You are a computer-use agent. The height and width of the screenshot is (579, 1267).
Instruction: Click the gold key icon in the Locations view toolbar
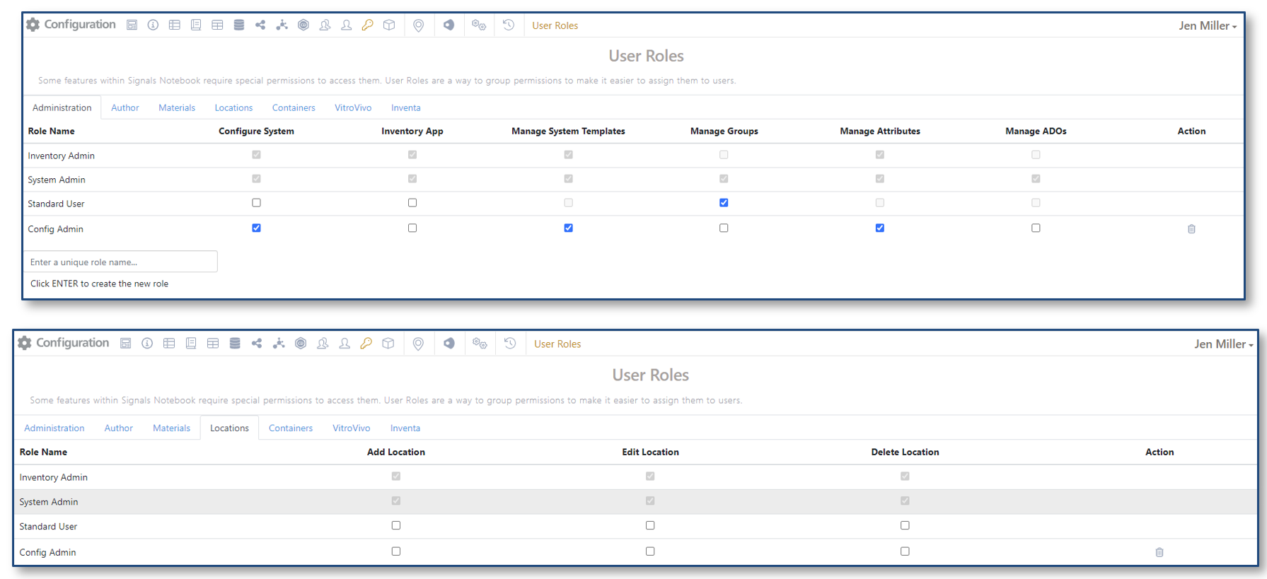pos(366,344)
